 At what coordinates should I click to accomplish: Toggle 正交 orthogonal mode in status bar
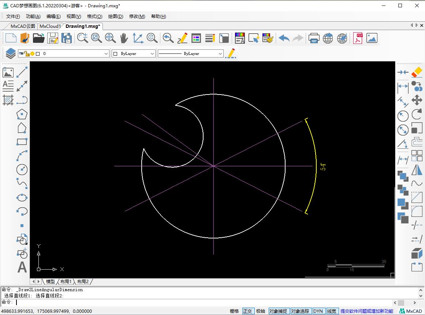point(248,311)
